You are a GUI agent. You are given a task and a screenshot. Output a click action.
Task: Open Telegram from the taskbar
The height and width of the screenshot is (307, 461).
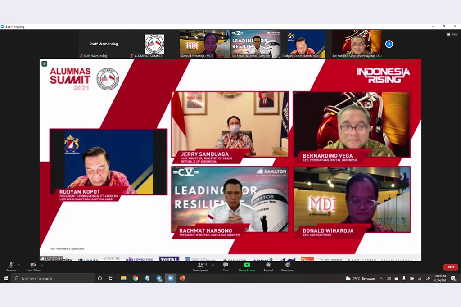click(x=159, y=279)
